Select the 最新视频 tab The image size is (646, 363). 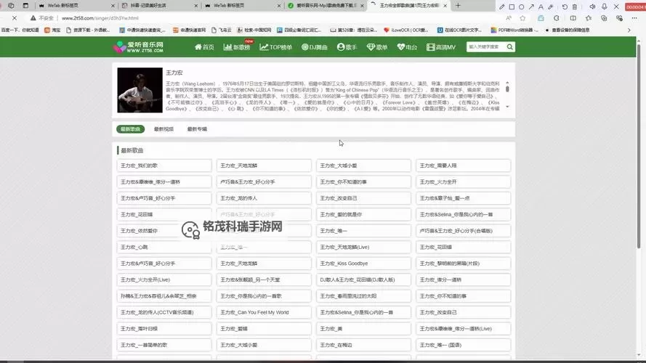click(163, 129)
